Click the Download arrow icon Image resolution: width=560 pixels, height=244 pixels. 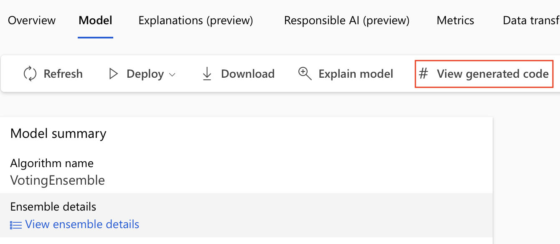(207, 74)
